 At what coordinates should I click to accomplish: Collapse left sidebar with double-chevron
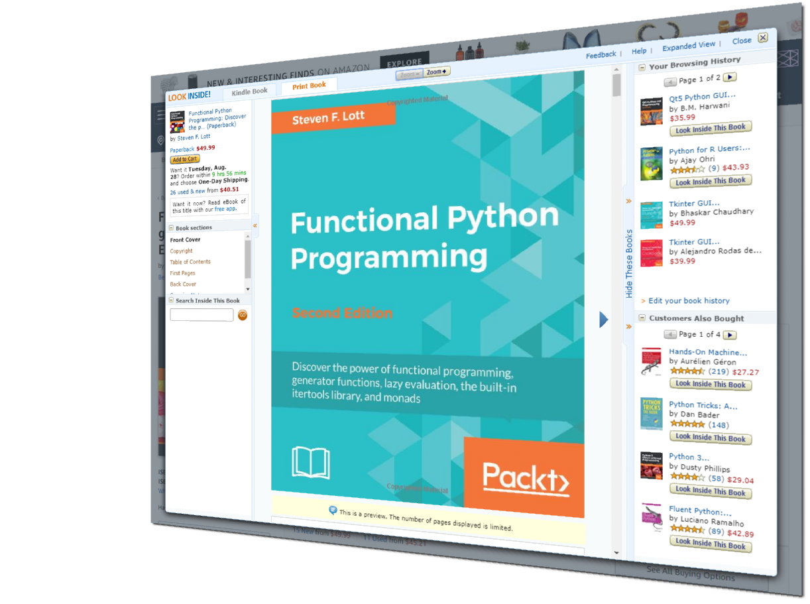(255, 225)
